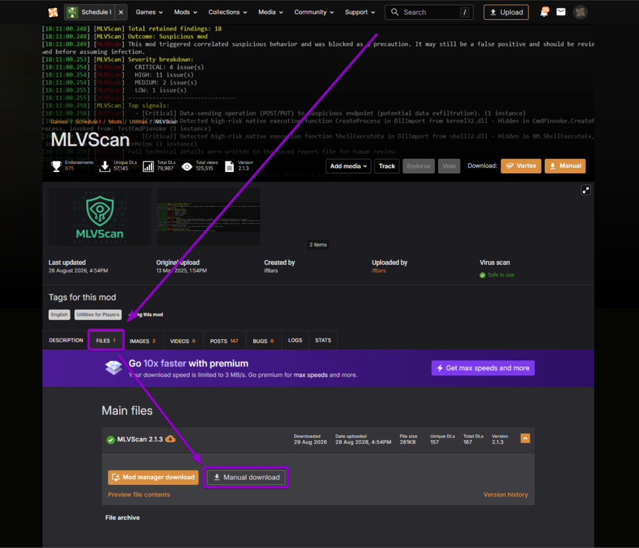The height and width of the screenshot is (548, 639).
Task: Open the MLVScan logo thumbnail
Action: (100, 216)
